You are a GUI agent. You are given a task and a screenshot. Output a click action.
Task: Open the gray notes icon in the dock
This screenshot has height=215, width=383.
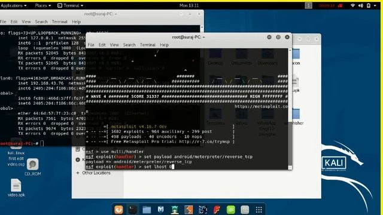tap(245, 210)
